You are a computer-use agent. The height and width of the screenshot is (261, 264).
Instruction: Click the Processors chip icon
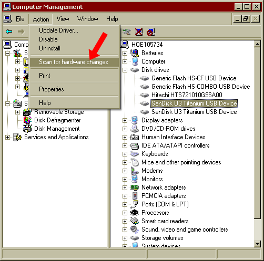[x=135, y=213]
